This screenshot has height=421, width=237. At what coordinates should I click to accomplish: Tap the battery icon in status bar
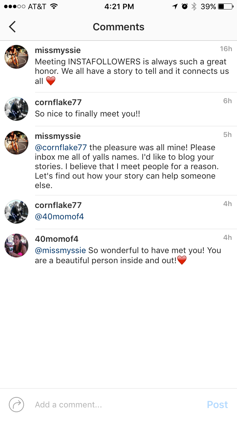click(x=225, y=7)
